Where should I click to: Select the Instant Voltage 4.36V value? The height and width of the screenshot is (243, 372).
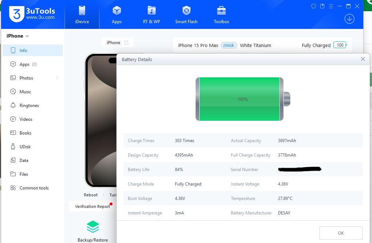pyautogui.click(x=283, y=184)
